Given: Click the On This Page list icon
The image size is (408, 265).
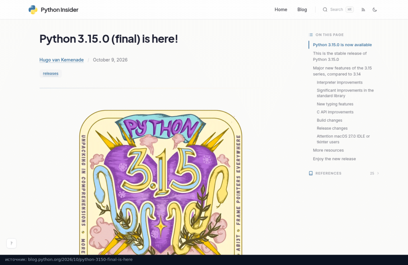Looking at the screenshot, I should pyautogui.click(x=311, y=35).
